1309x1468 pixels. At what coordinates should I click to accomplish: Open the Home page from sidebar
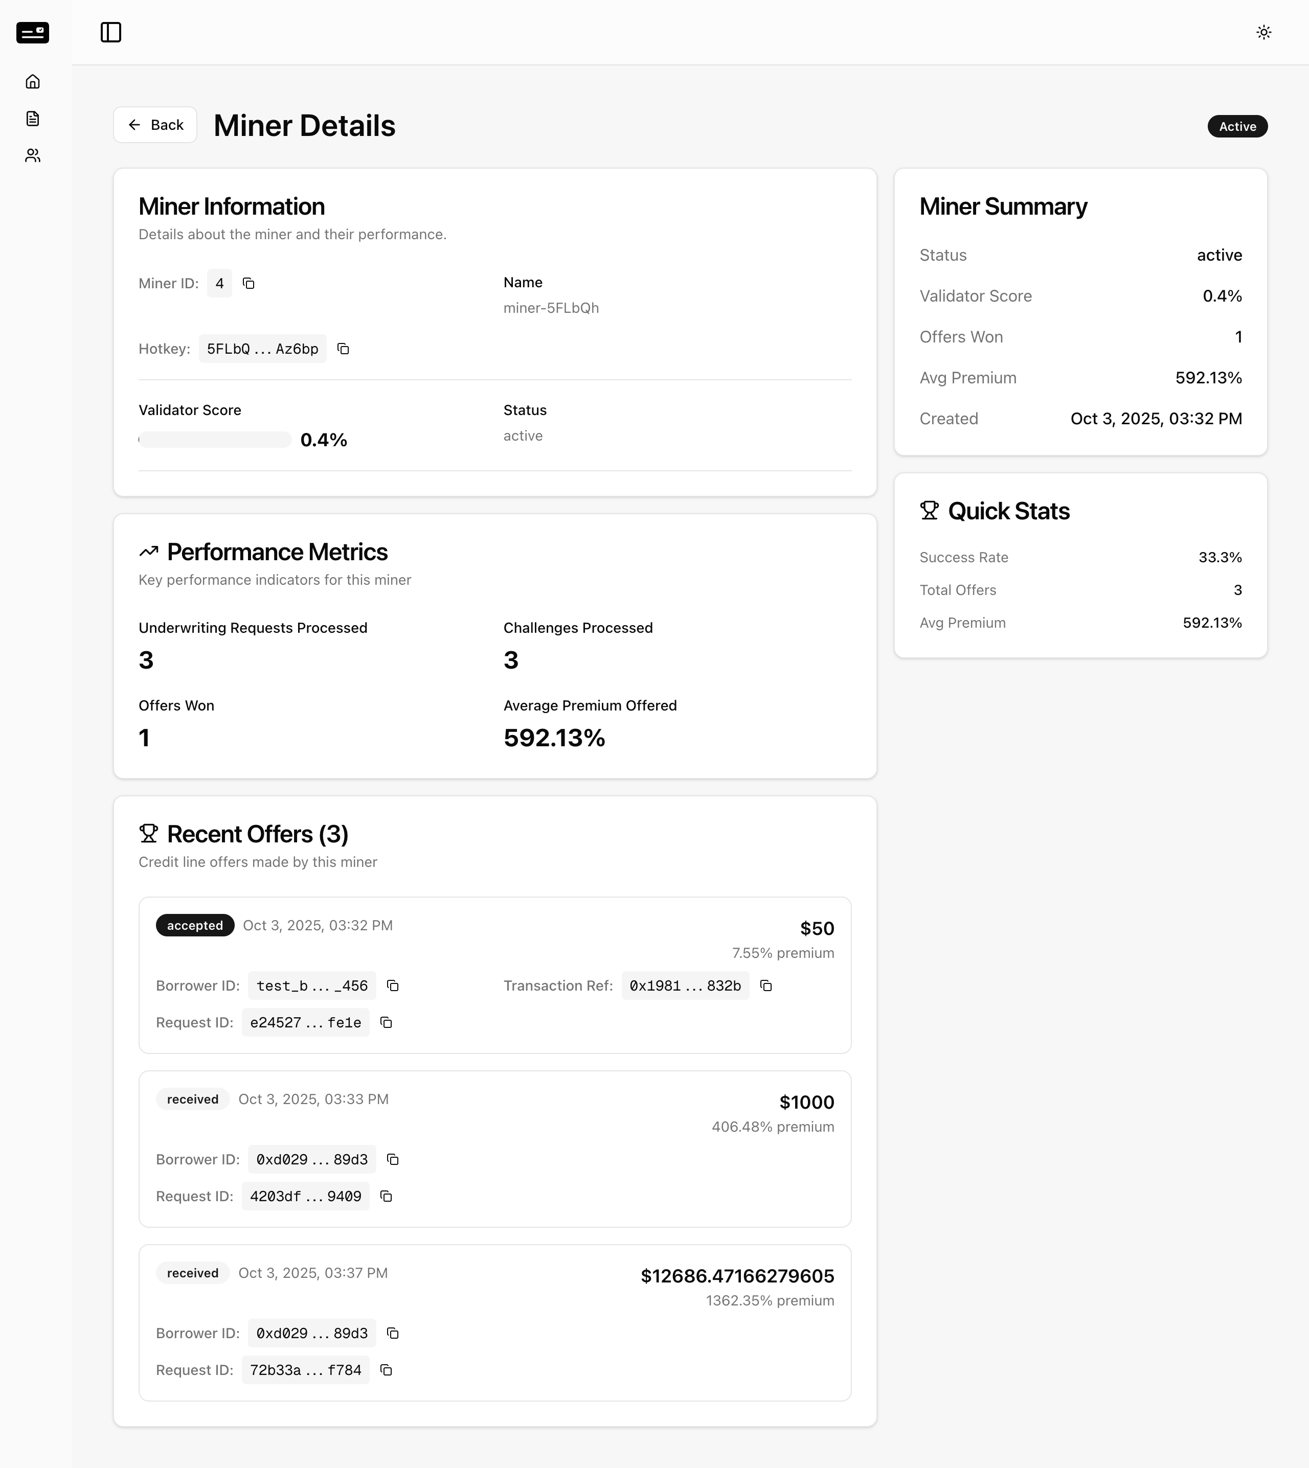[x=32, y=81]
